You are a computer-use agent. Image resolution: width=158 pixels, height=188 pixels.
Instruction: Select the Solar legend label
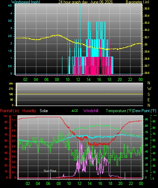point(44,111)
